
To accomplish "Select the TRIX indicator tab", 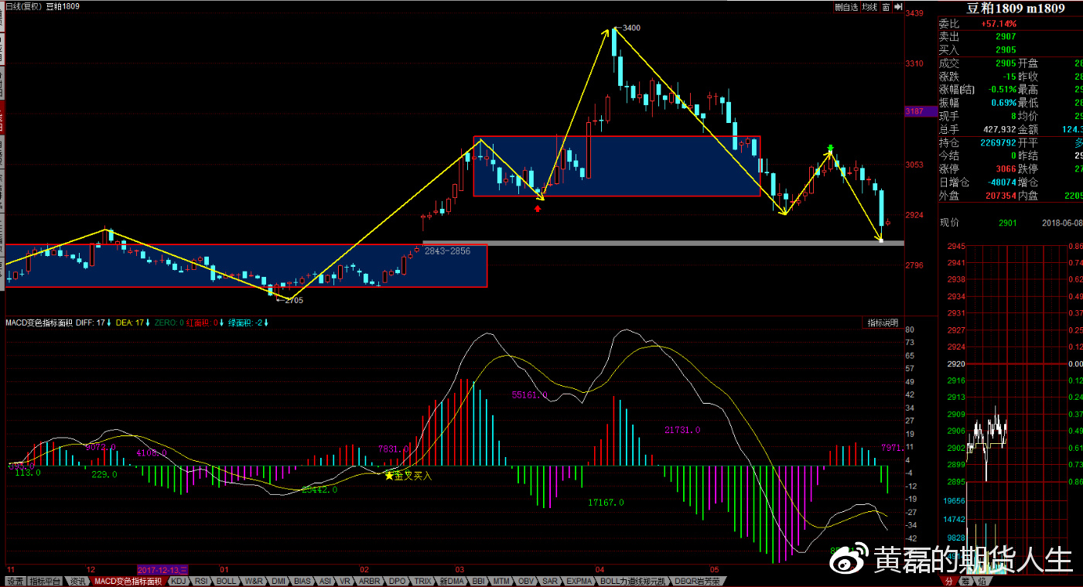I will tap(422, 580).
